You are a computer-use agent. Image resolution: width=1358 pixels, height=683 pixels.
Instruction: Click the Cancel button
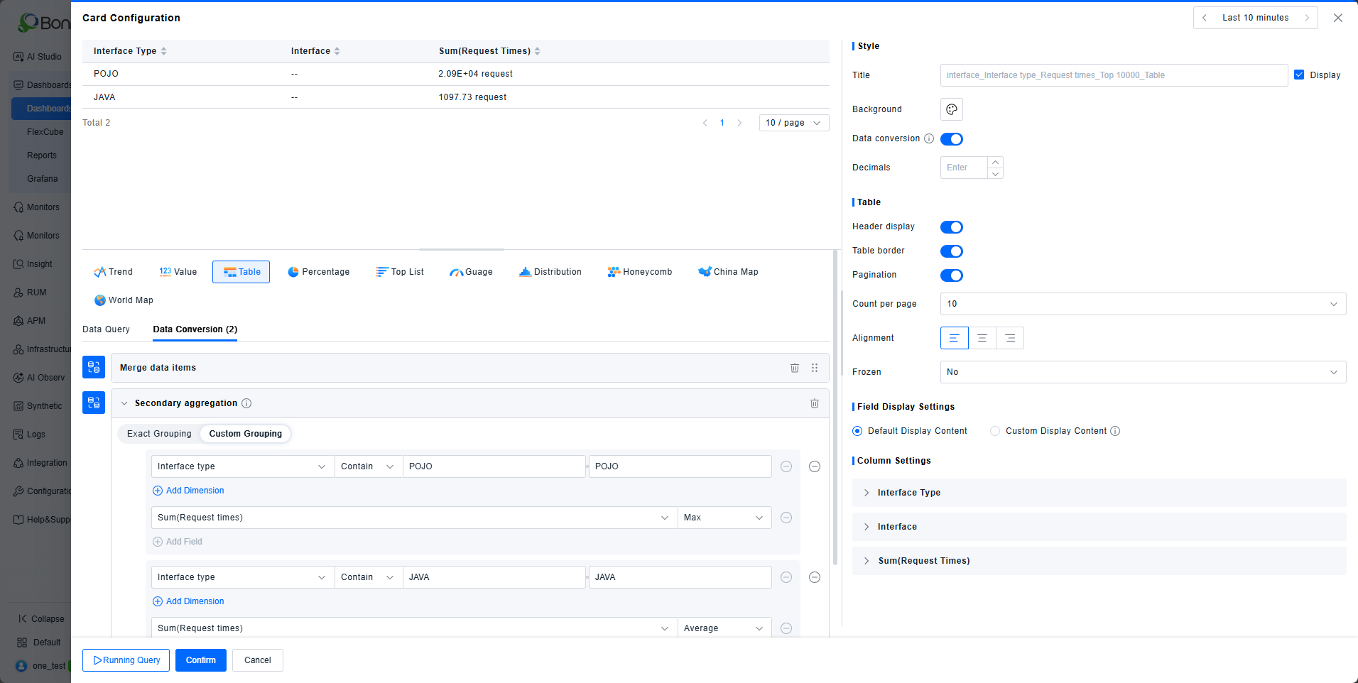click(x=258, y=660)
